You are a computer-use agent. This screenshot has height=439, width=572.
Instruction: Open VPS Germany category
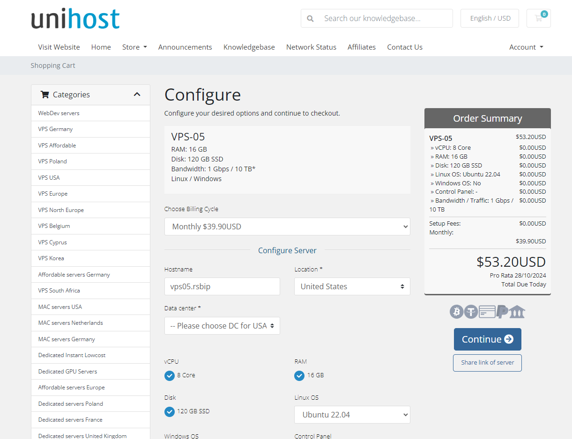pyautogui.click(x=90, y=129)
